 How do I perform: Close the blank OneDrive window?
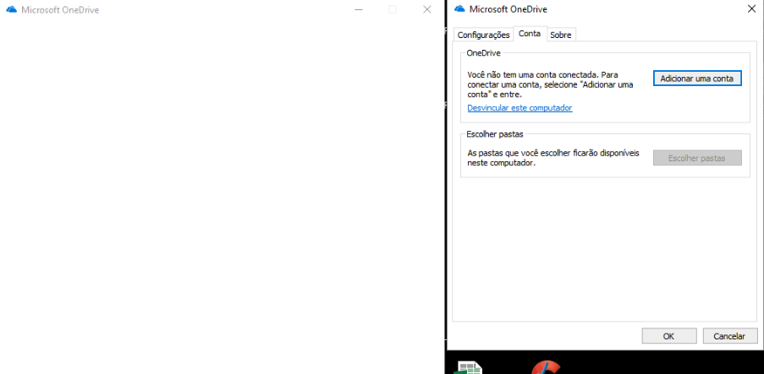(x=426, y=9)
